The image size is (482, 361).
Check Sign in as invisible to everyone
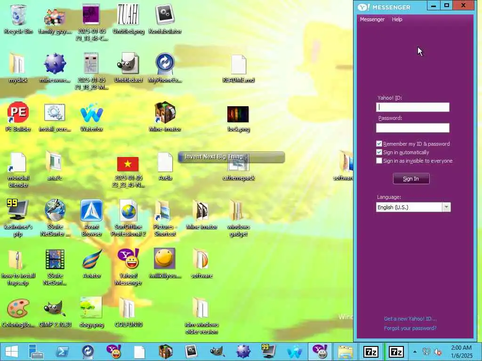point(379,161)
